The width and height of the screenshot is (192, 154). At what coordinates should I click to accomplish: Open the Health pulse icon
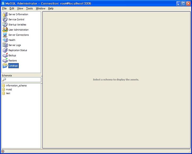[5, 40]
